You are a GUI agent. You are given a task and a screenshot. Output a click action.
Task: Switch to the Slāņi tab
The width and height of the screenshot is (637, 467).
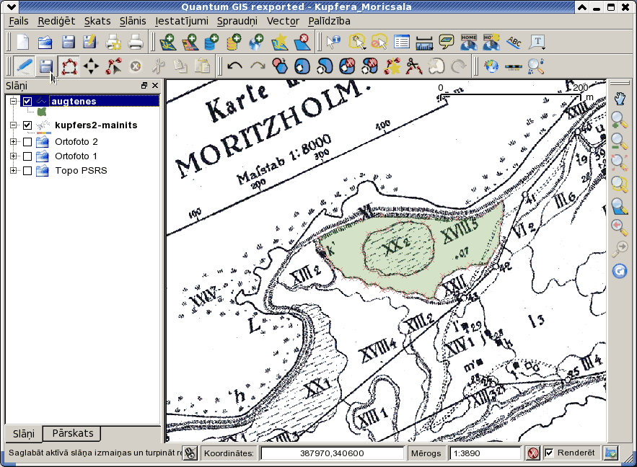[24, 434]
